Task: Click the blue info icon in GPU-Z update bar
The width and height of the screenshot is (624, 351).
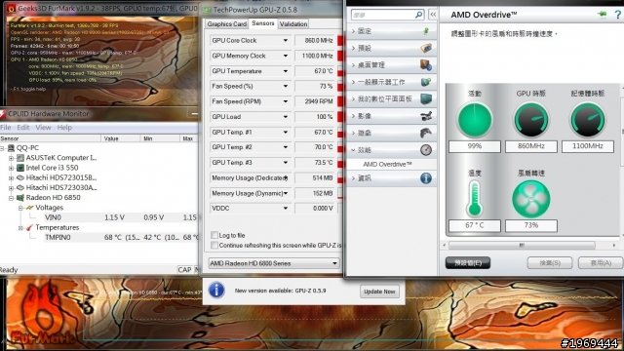Action: [x=216, y=291]
